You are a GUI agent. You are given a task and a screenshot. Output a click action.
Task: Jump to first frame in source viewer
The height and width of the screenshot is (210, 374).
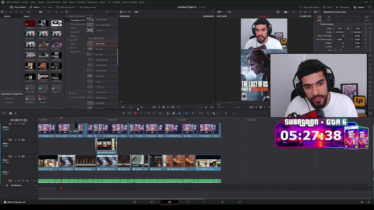tap(154, 107)
